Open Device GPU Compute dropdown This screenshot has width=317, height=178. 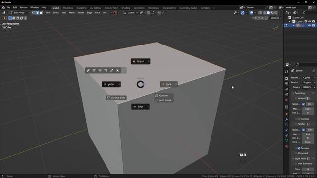point(309,87)
